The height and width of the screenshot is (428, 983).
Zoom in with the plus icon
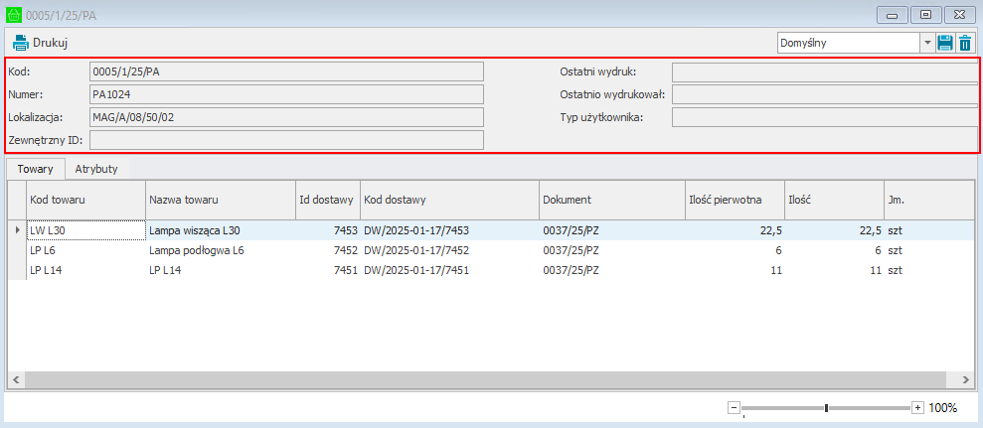point(917,407)
